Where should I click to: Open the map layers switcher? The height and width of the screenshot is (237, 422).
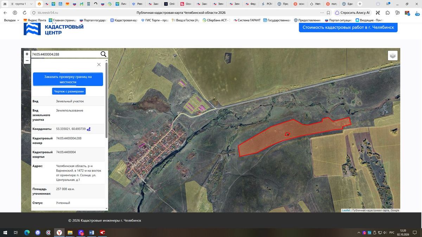tap(393, 55)
